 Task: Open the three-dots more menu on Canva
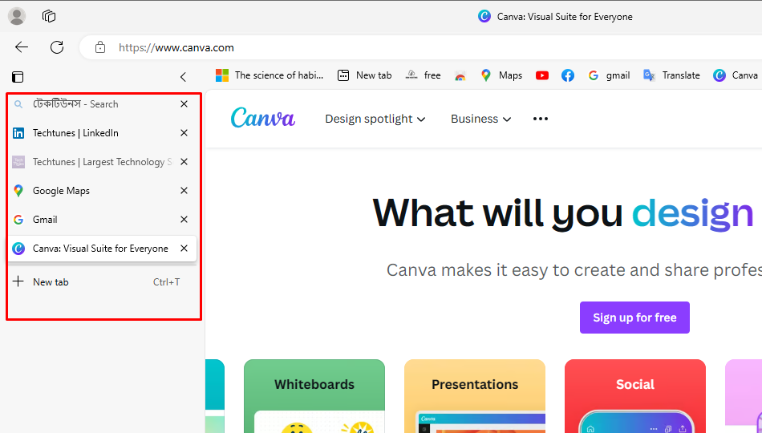tap(541, 119)
